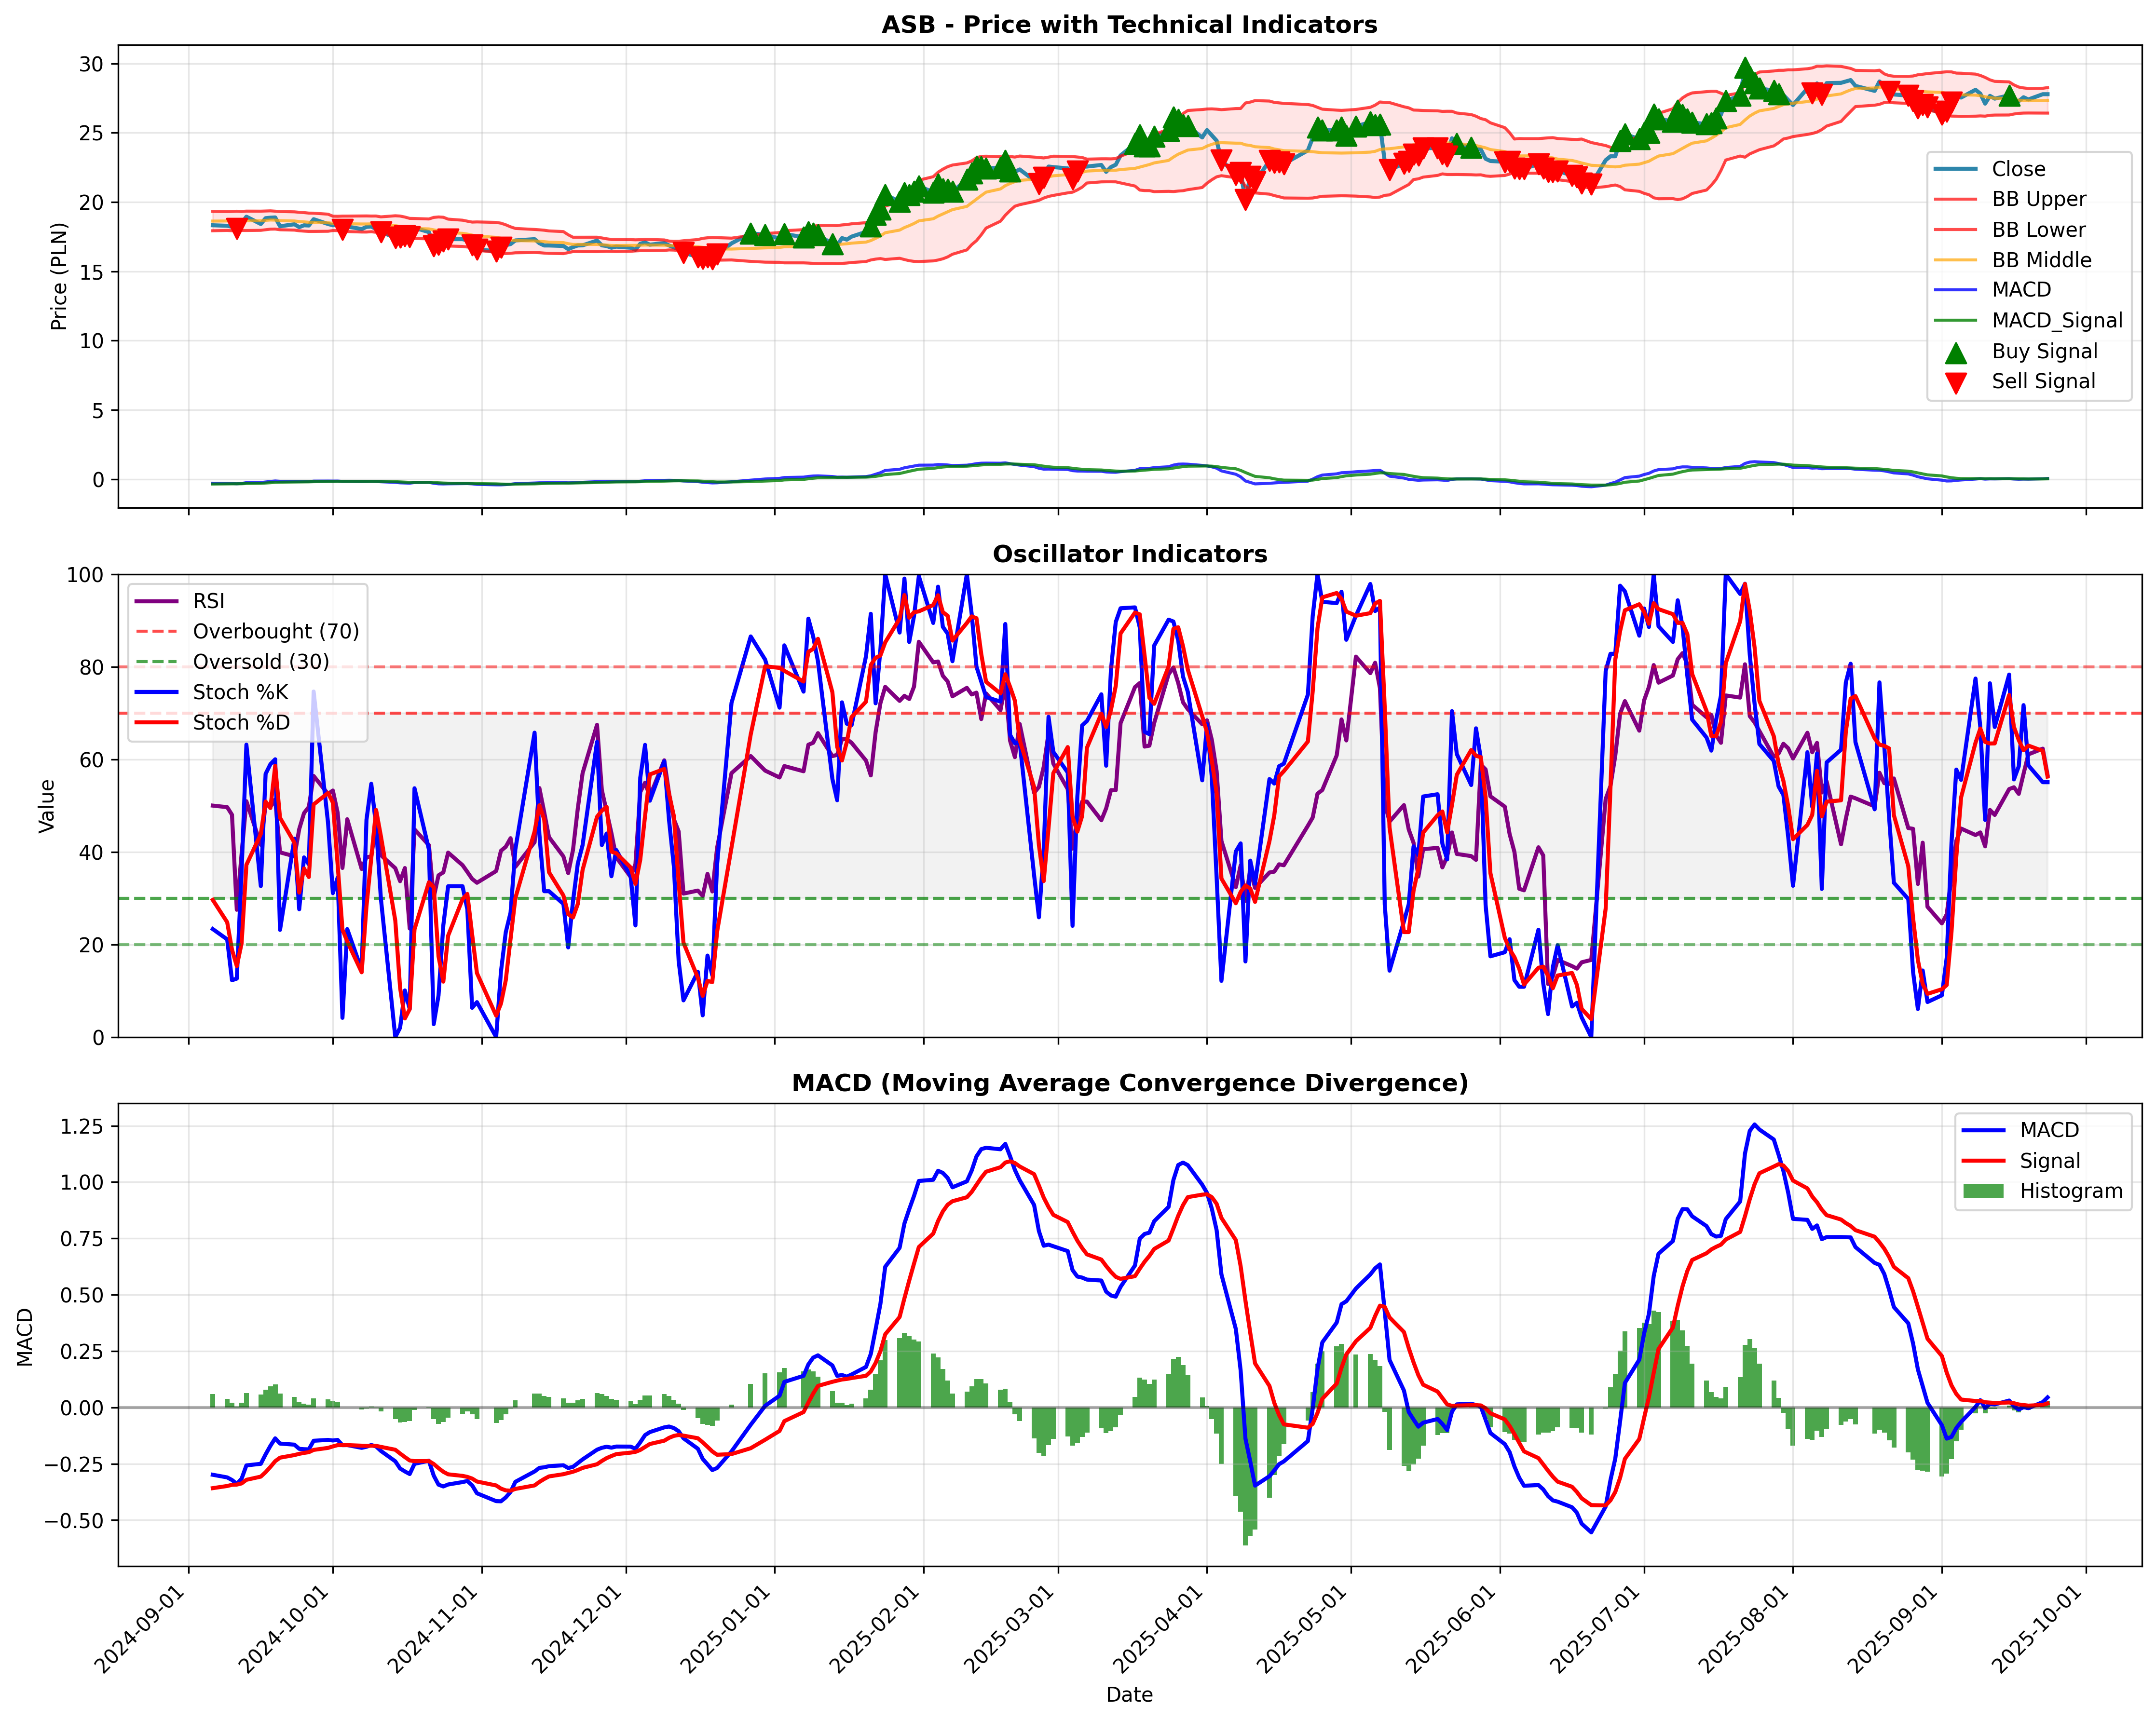Click the '100' tick on the oscillator axis

(85, 575)
